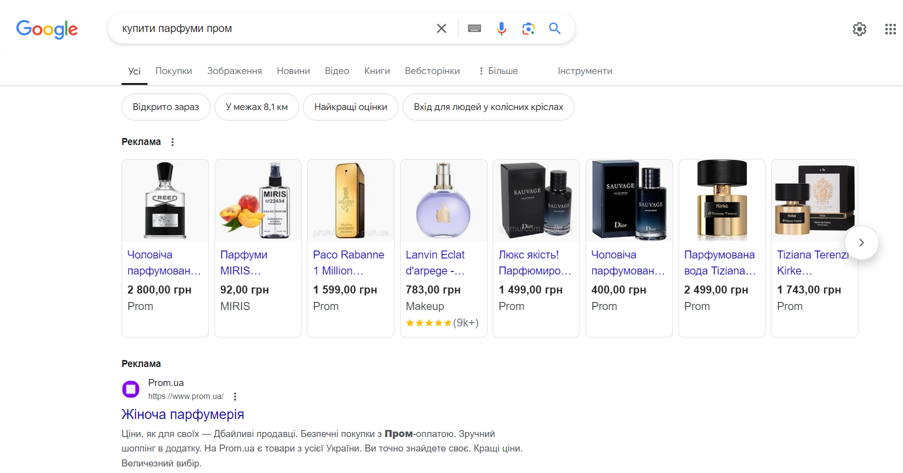Open the on-screen keyboard icon
903x473 pixels.
474,28
